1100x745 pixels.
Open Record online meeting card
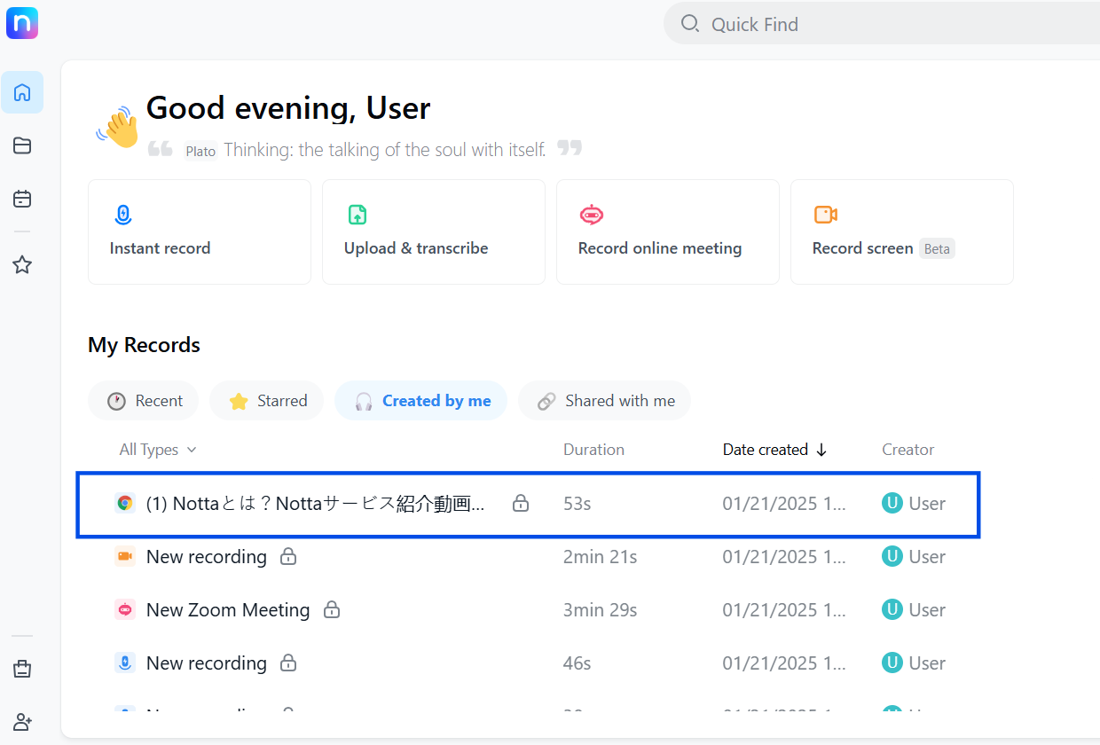tap(668, 231)
